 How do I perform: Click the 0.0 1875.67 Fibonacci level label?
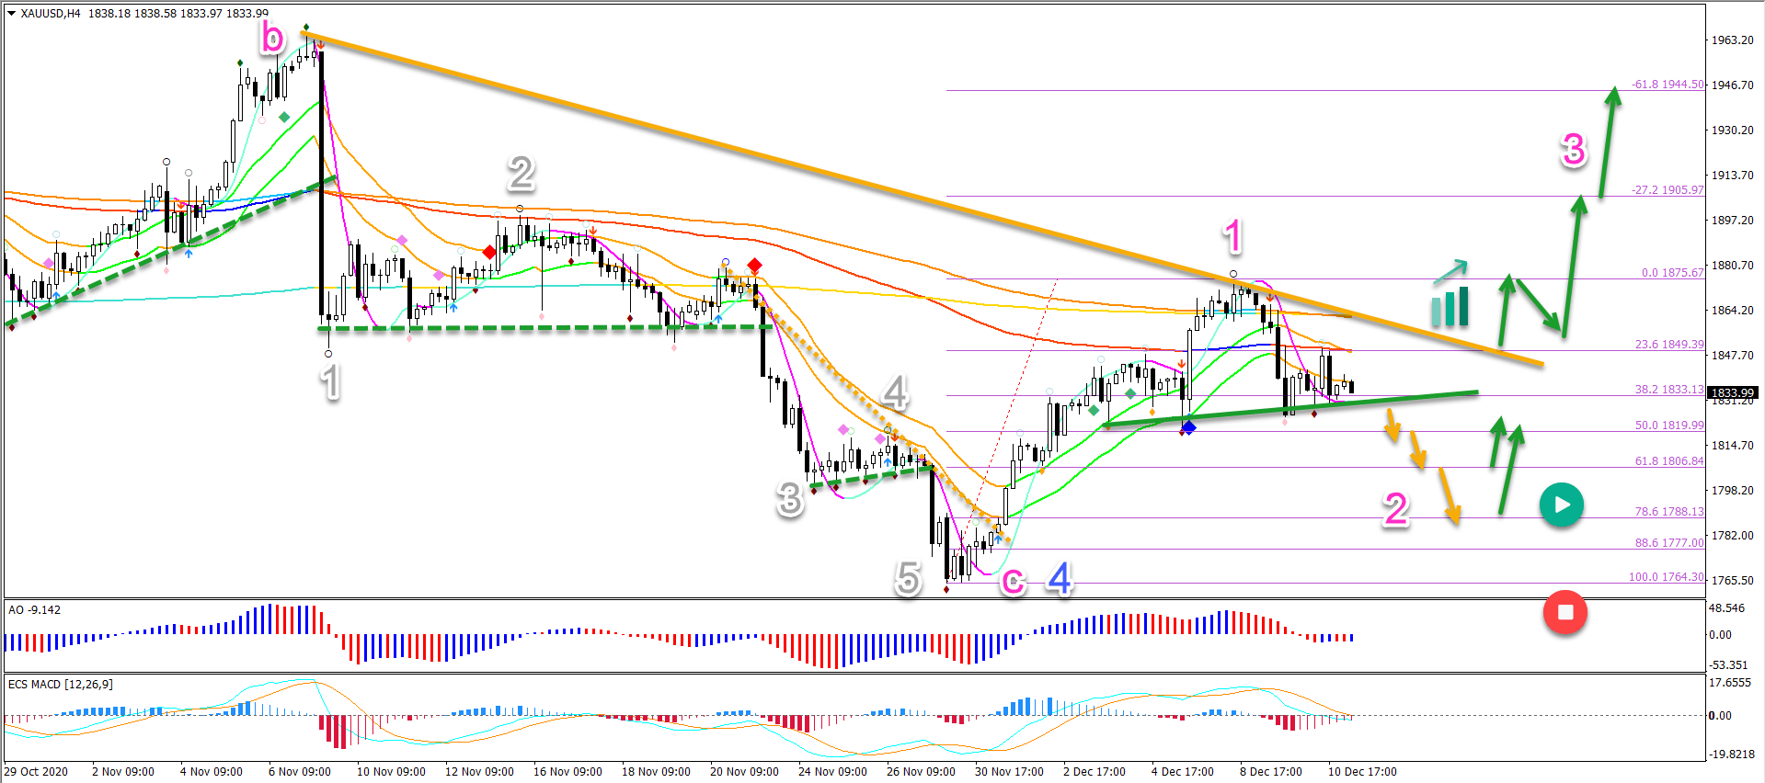1673,273
